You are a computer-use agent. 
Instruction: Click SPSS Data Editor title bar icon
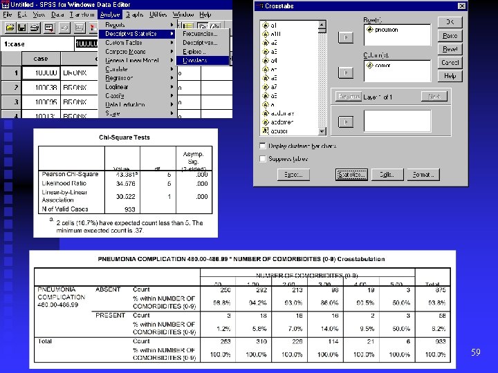click(5, 4)
